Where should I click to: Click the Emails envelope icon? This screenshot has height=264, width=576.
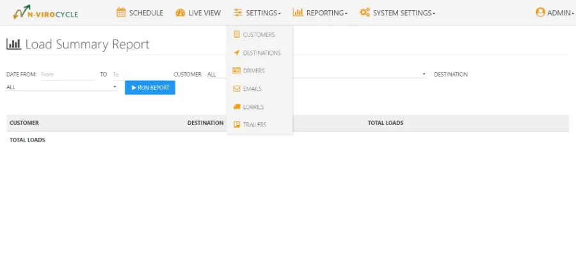pos(237,89)
